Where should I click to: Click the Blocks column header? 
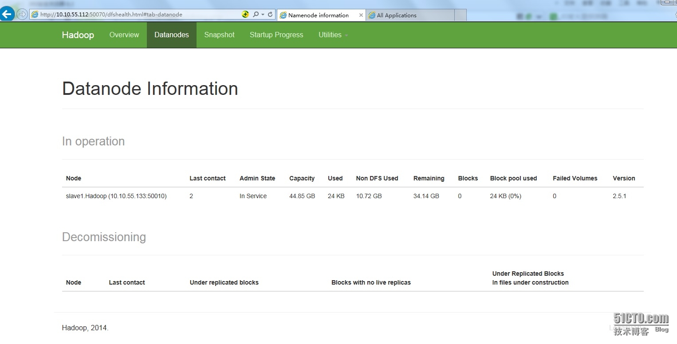pyautogui.click(x=468, y=178)
